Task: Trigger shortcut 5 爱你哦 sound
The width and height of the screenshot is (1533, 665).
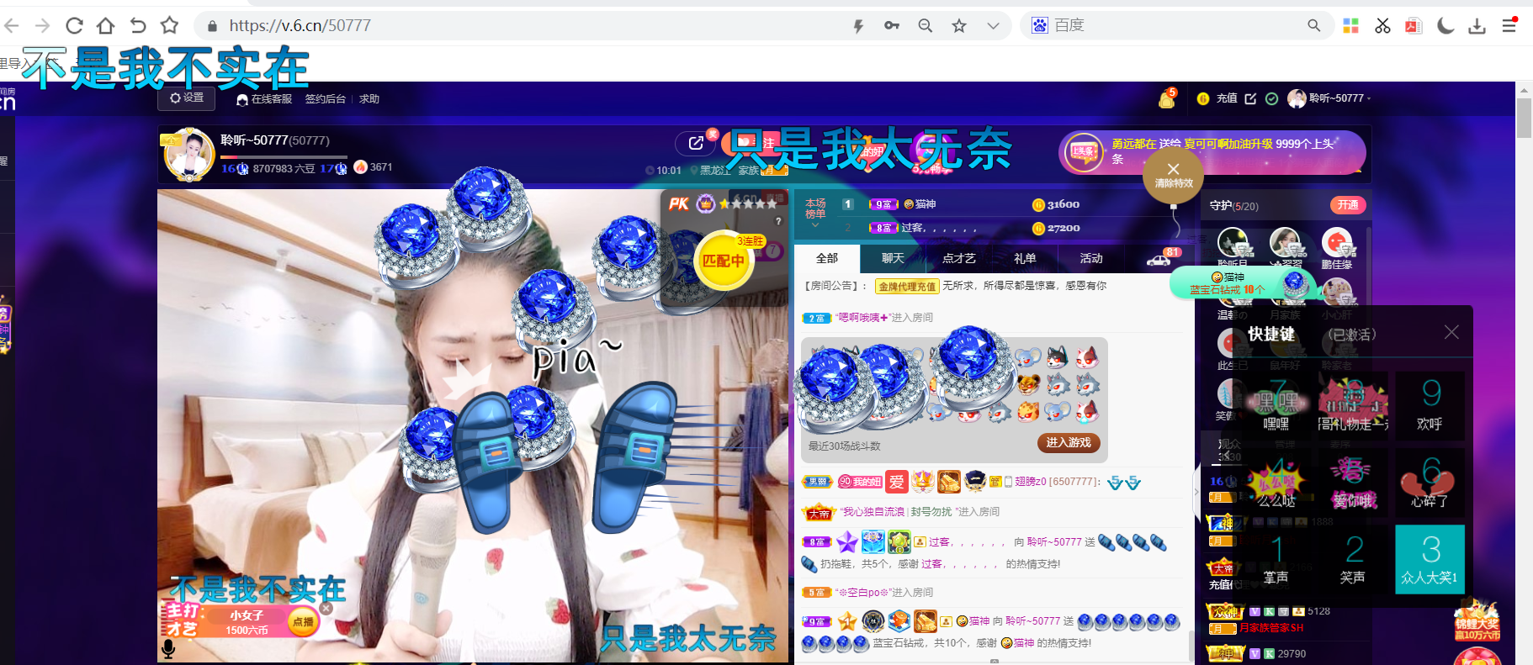Action: point(1353,483)
